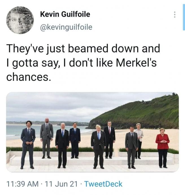Click the person in the white jacket
This screenshot has height=195, width=185.
138,140
